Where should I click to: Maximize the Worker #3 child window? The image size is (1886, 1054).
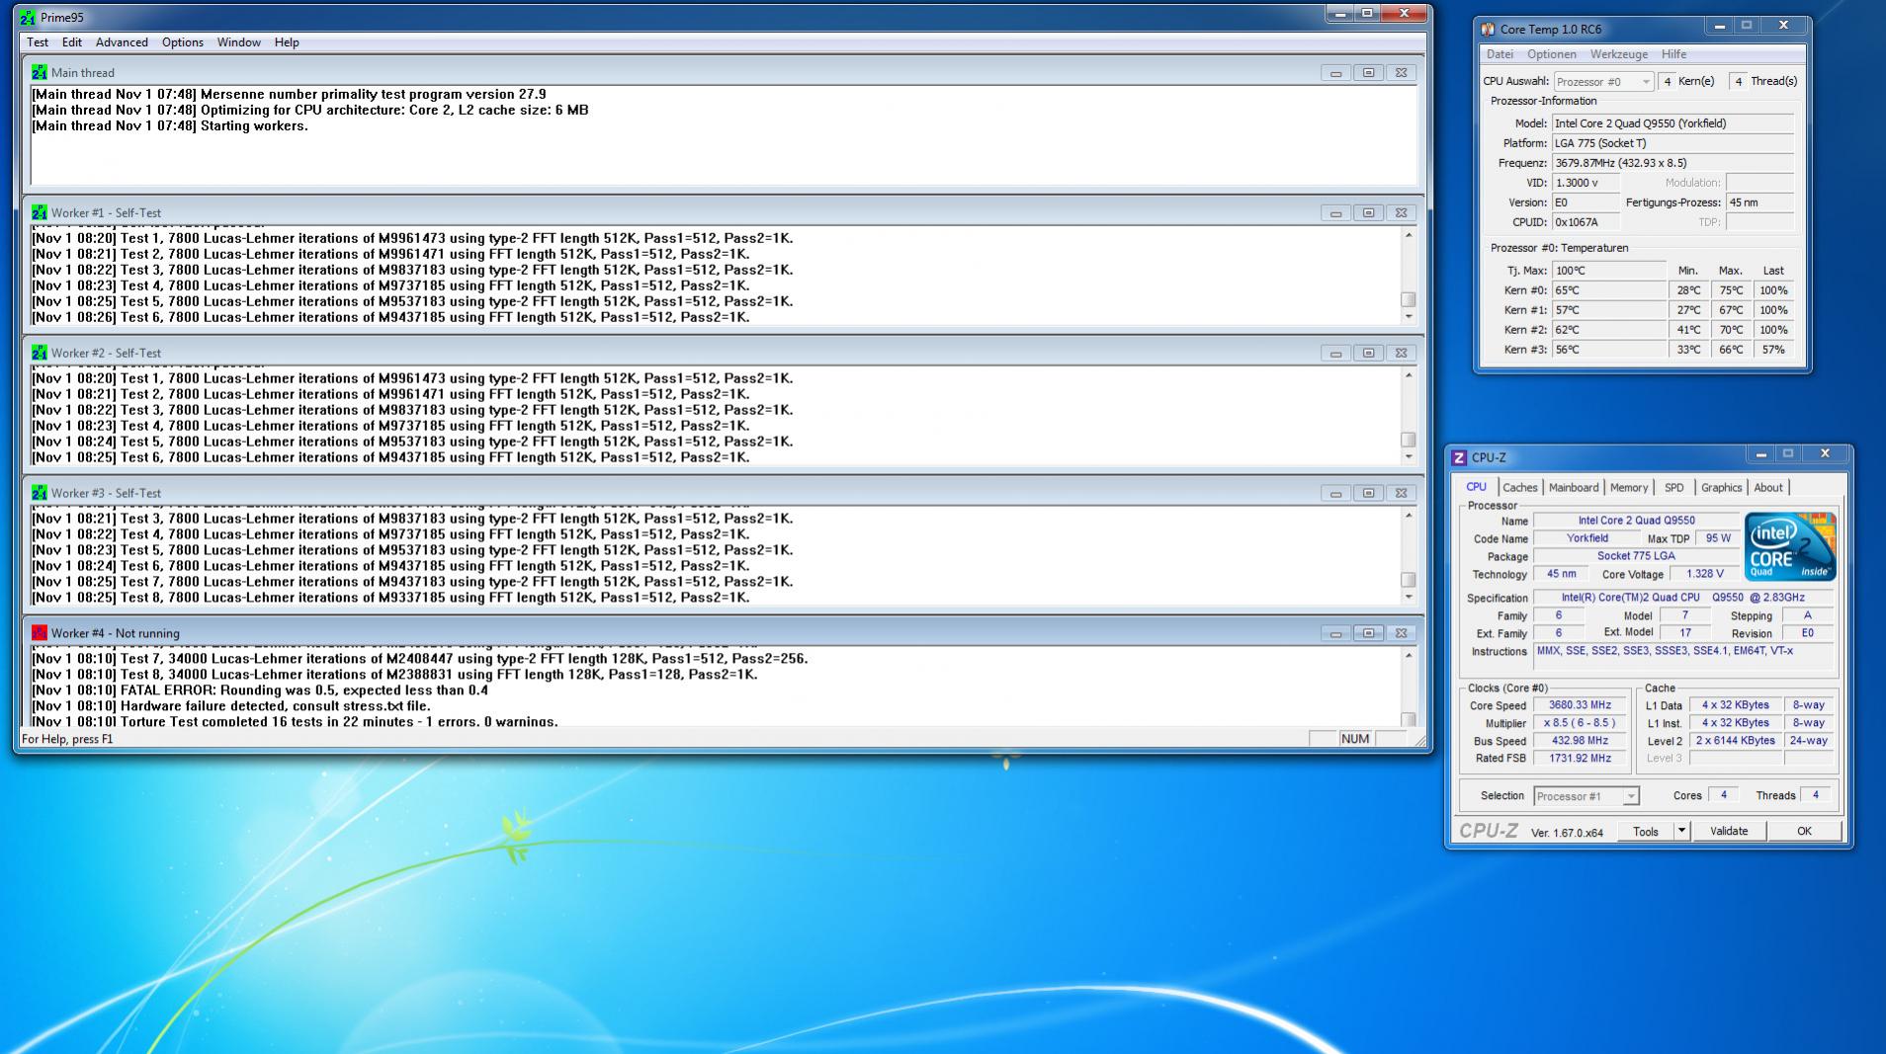[x=1368, y=494]
